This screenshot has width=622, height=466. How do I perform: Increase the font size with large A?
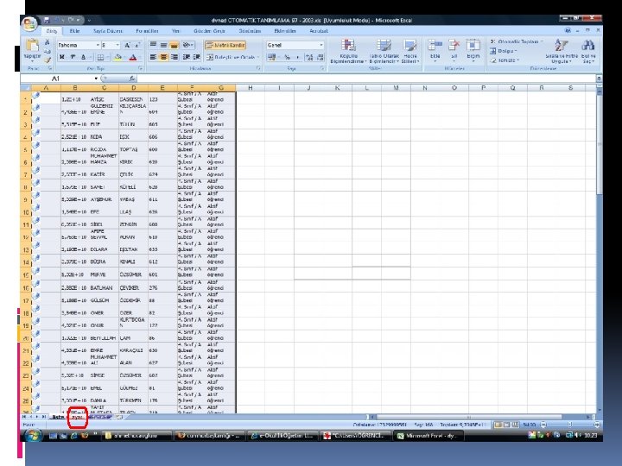[x=127, y=45]
